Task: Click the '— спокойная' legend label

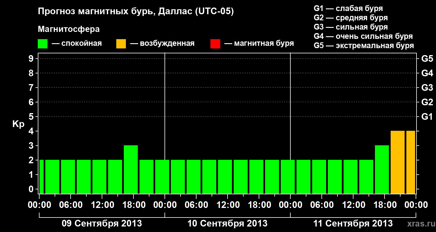Action: 77,43
